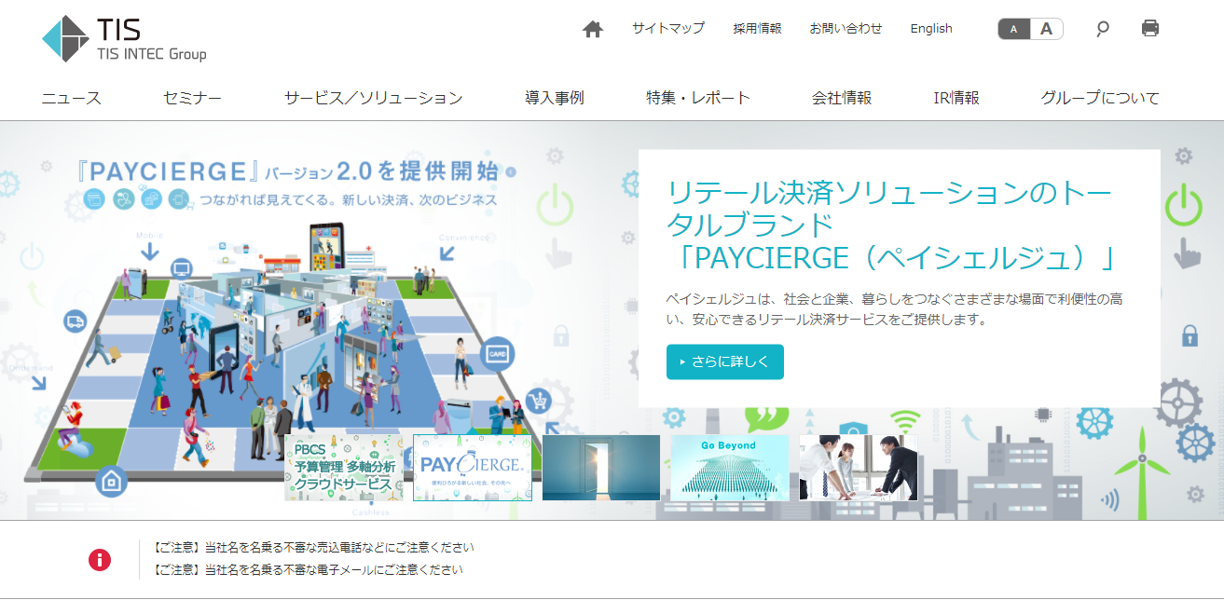The width and height of the screenshot is (1224, 614).
Task: Open the グループについて menu
Action: pyautogui.click(x=1100, y=98)
